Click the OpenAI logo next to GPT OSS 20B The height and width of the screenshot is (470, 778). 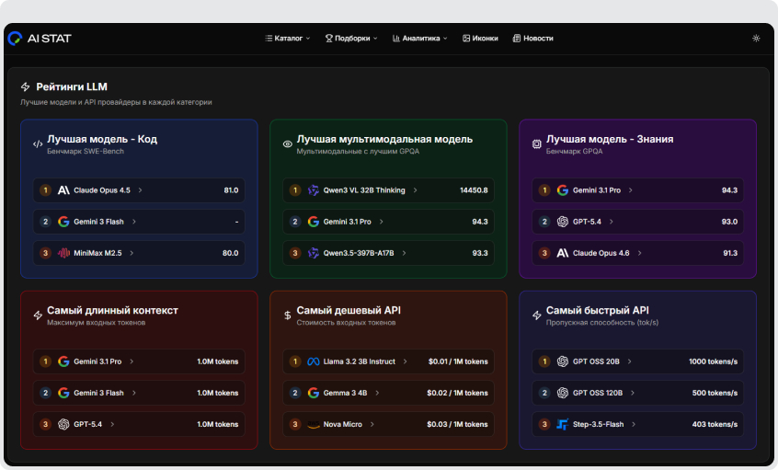pyautogui.click(x=562, y=361)
